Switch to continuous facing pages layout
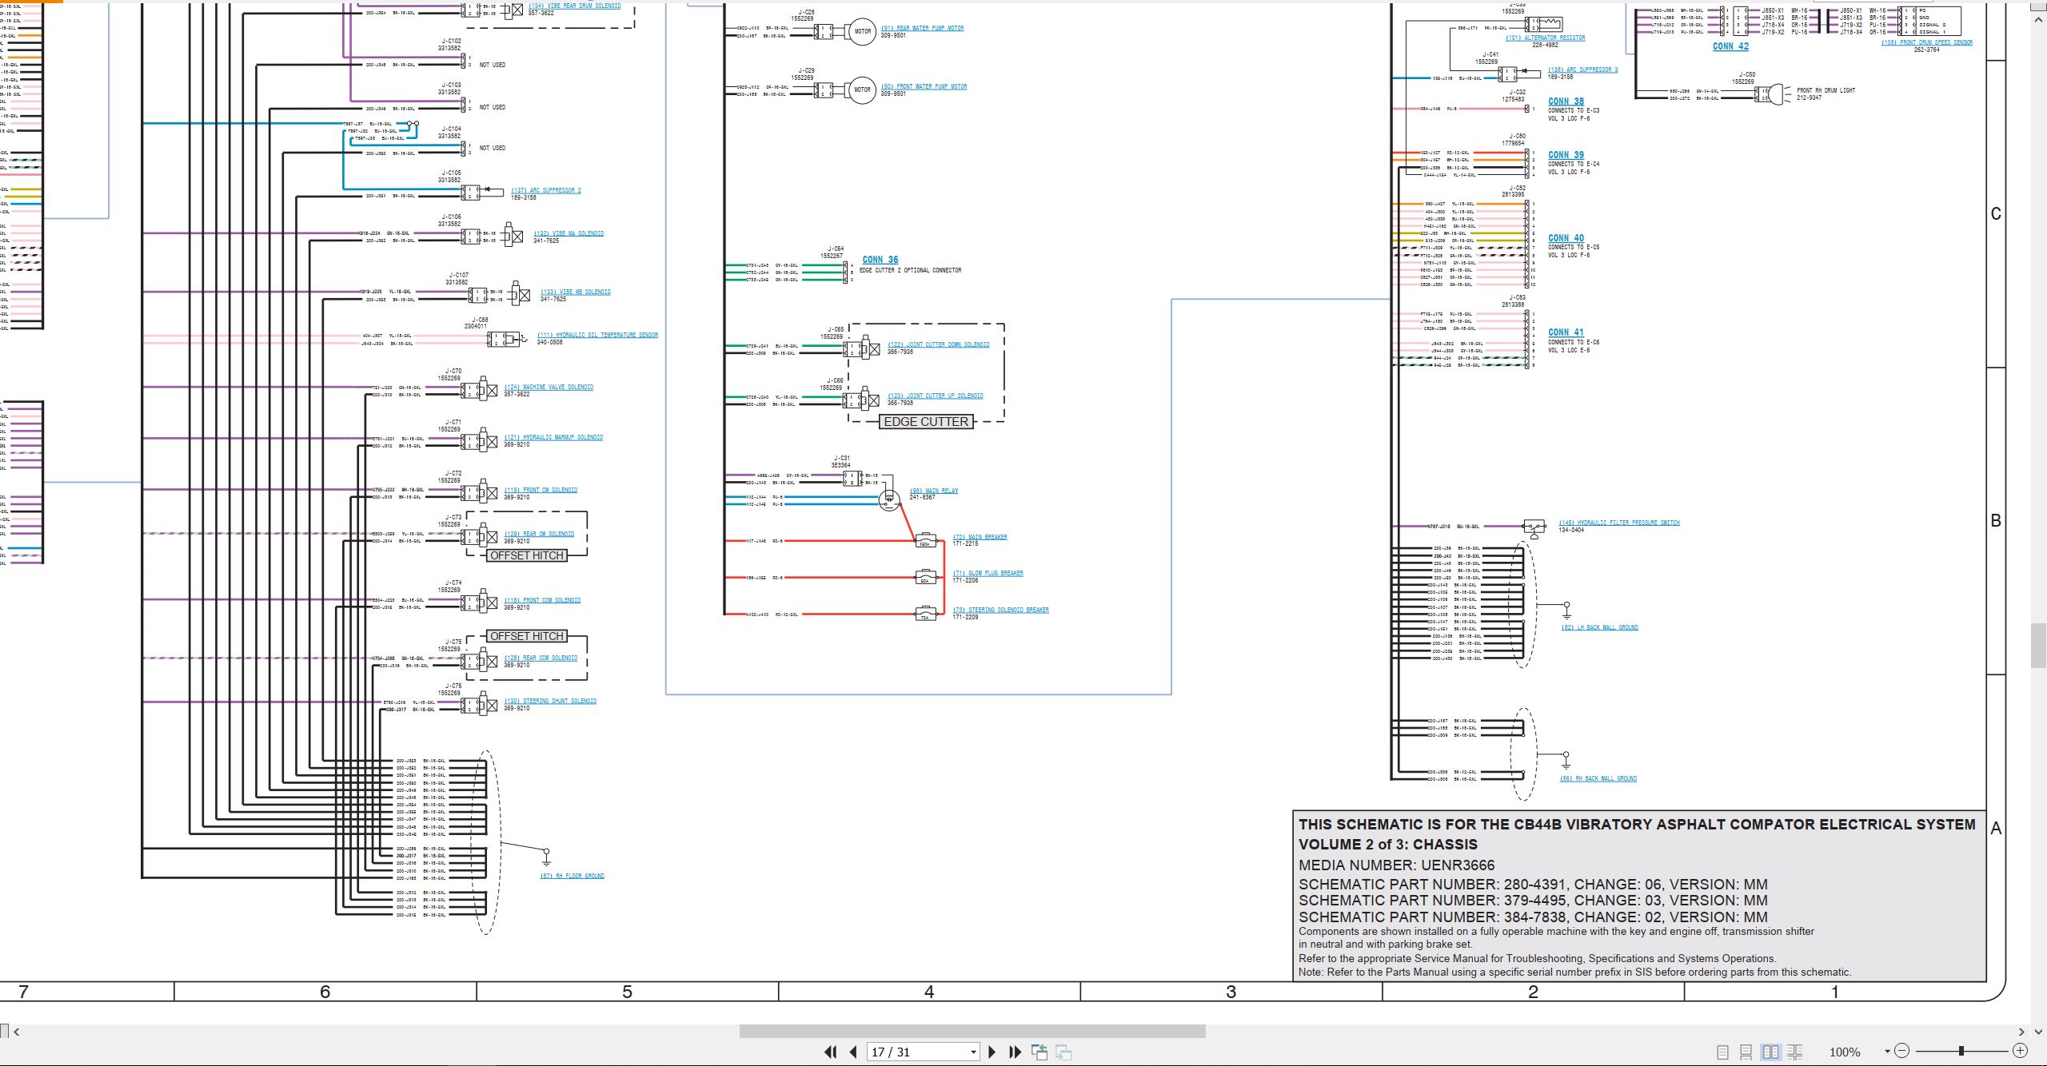Screen dimensions: 2047x1066 pos(1795,1052)
